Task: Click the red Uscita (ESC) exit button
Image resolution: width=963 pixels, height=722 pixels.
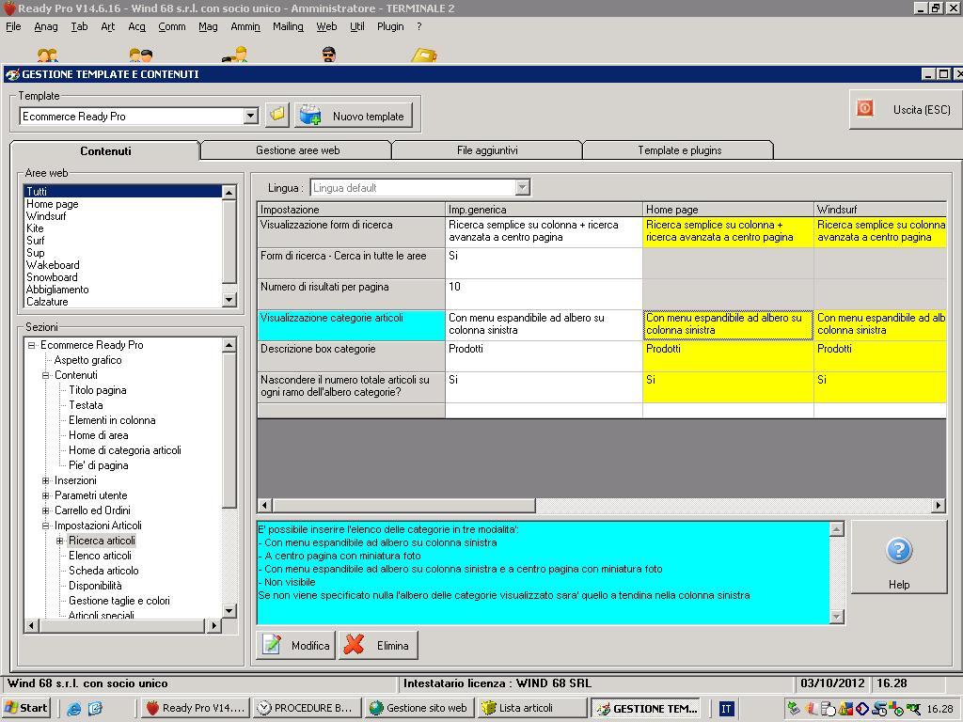Action: 904,110
